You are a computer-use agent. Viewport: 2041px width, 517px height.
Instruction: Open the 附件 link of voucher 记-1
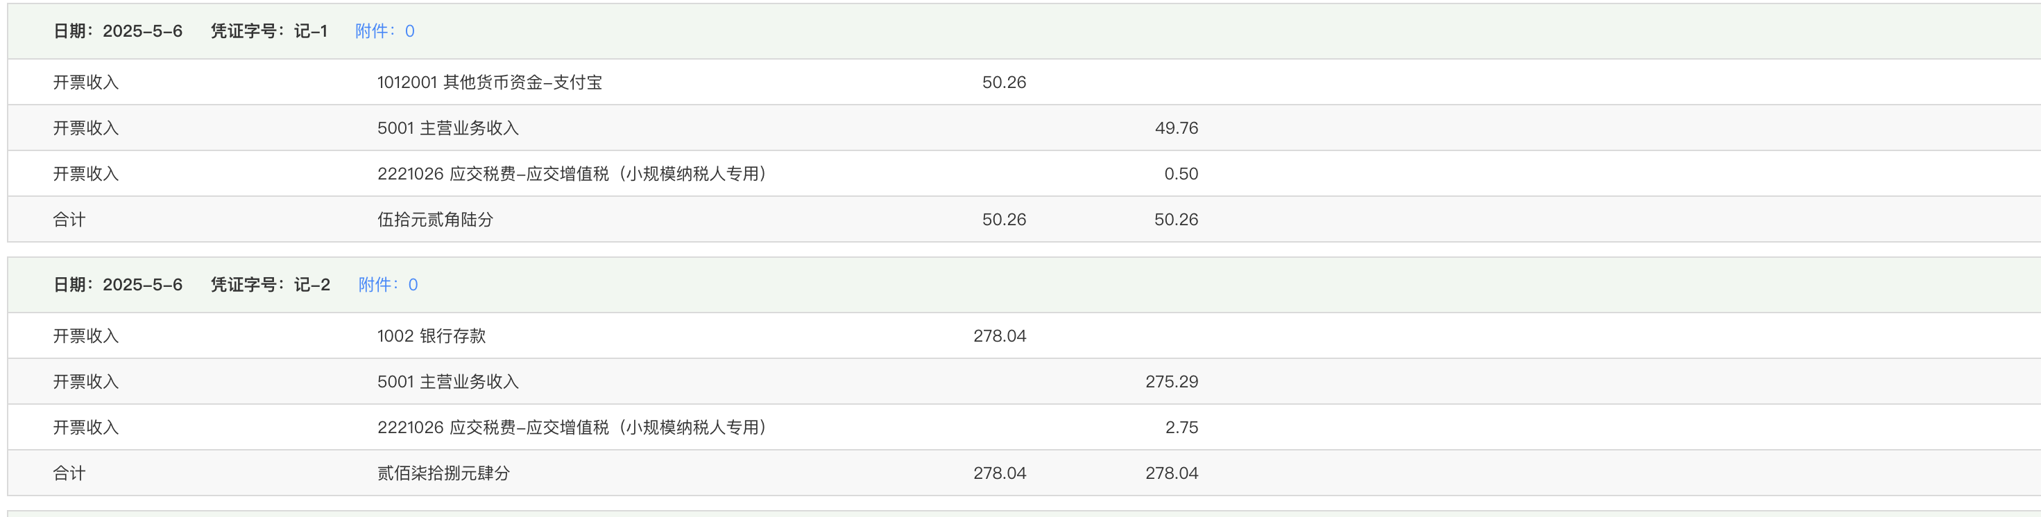click(x=384, y=31)
